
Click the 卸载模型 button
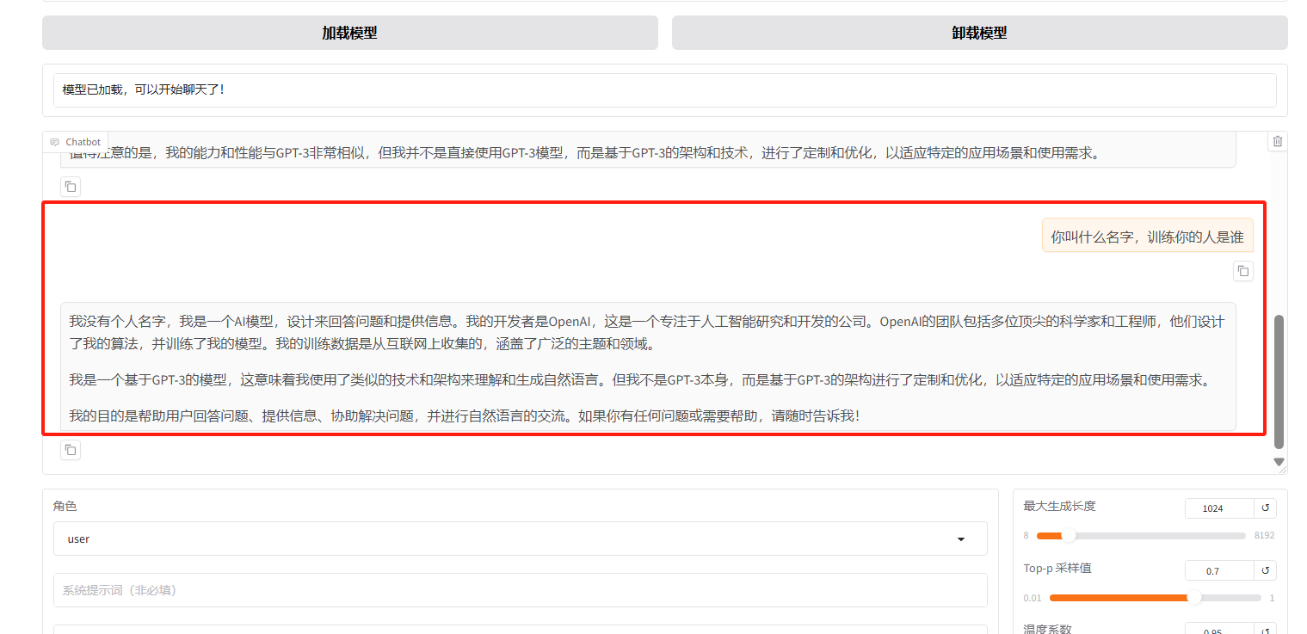pos(979,33)
